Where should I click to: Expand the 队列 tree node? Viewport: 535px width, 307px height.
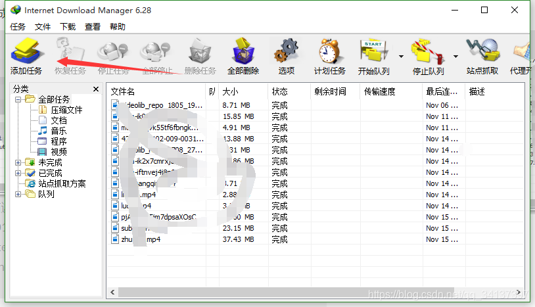click(18, 195)
